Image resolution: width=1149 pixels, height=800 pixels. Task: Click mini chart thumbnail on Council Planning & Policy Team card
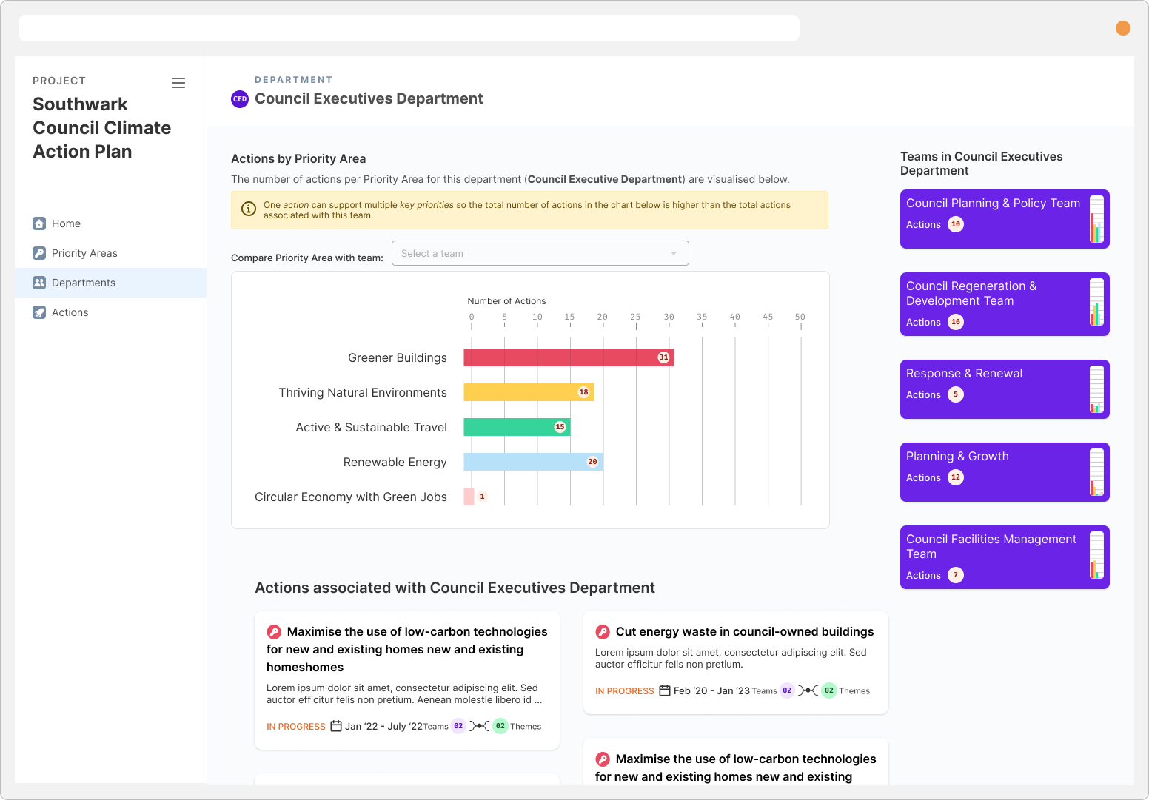[x=1096, y=219]
